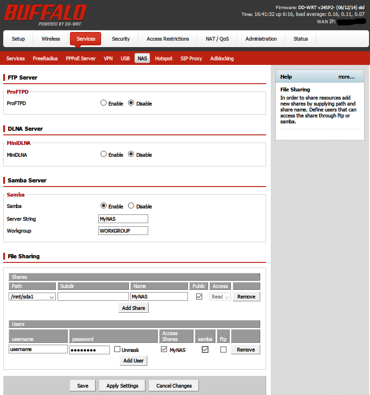Image resolution: width=370 pixels, height=395 pixels.
Task: Disable Samba radio option
Action: 131,206
